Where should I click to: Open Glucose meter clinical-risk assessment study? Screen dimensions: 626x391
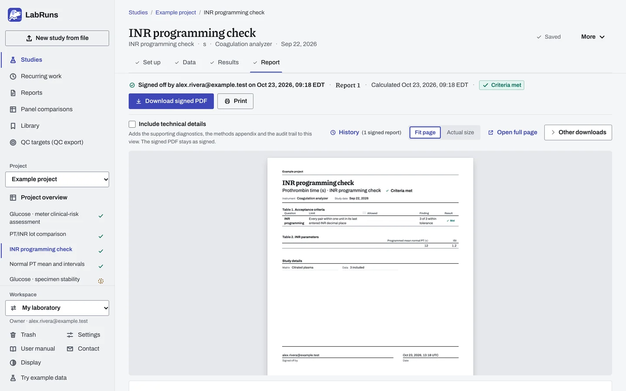(57, 218)
